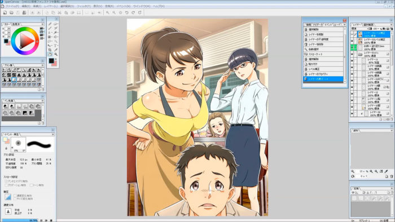
Task: Toggle the グラデーション有効 checkbox
Action: click(x=6, y=185)
